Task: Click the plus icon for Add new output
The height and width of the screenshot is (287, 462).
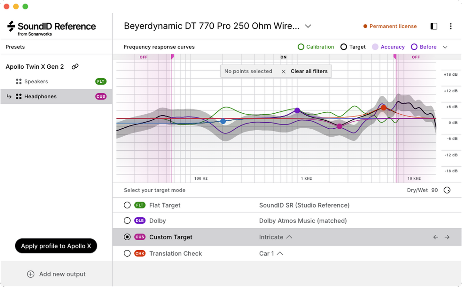Action: coord(31,274)
